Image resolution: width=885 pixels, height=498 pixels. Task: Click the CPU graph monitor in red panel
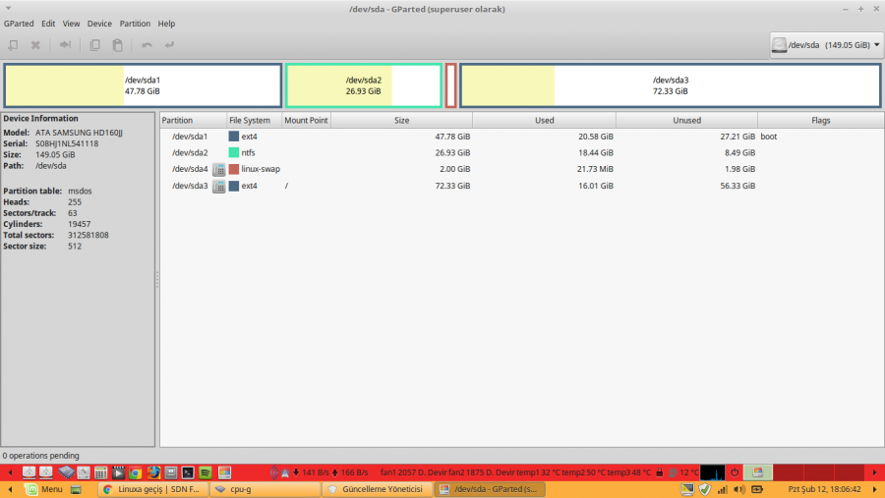pyautogui.click(x=712, y=472)
